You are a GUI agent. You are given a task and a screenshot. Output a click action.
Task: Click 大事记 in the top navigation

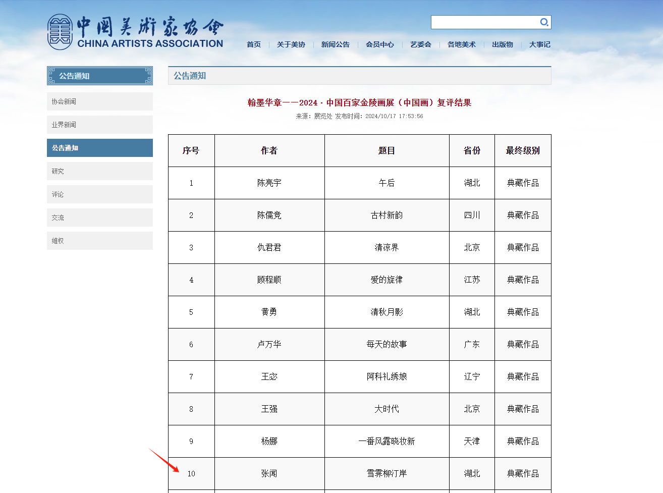click(540, 44)
